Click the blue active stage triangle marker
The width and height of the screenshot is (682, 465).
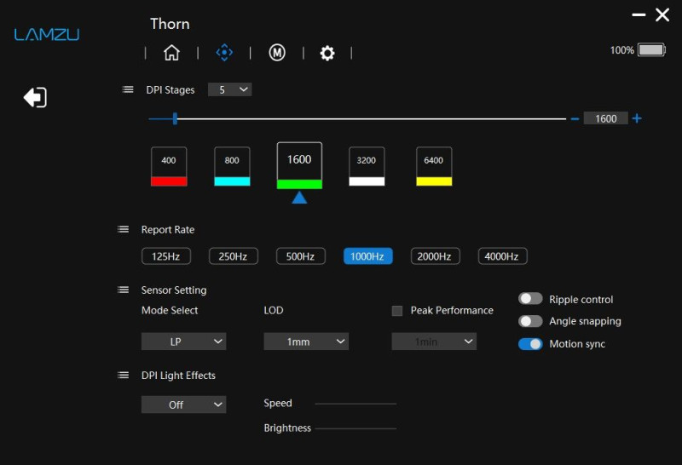(x=299, y=198)
